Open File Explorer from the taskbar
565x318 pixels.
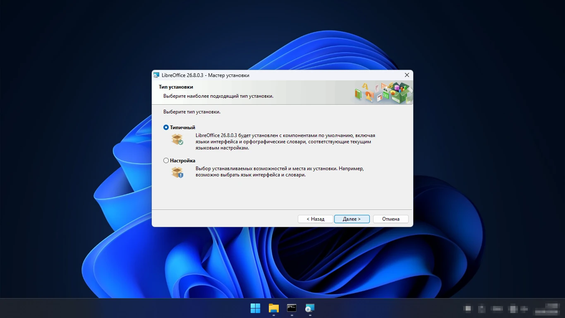(274, 308)
